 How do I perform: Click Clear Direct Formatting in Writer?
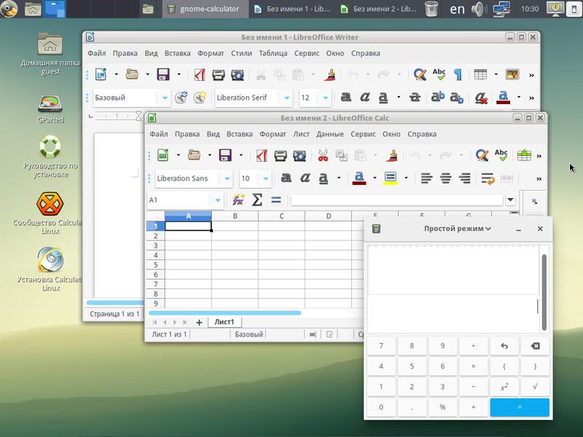(x=481, y=98)
